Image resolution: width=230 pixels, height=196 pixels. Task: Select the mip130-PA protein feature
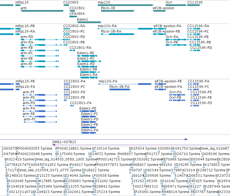[x=125, y=84]
